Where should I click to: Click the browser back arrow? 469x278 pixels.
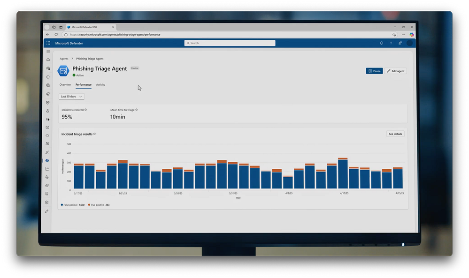pos(48,34)
